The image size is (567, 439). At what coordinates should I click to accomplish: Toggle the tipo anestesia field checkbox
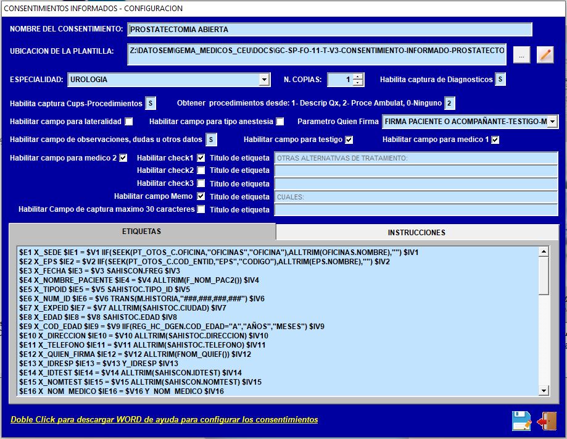[280, 122]
